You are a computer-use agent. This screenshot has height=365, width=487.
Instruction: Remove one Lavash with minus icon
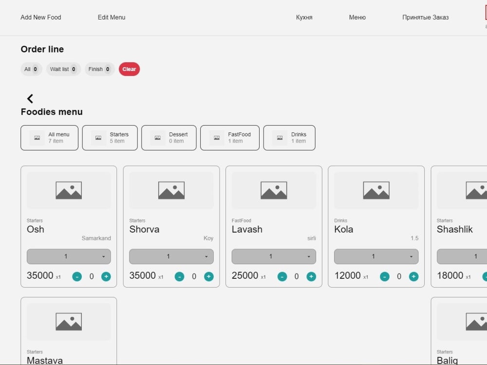click(282, 276)
